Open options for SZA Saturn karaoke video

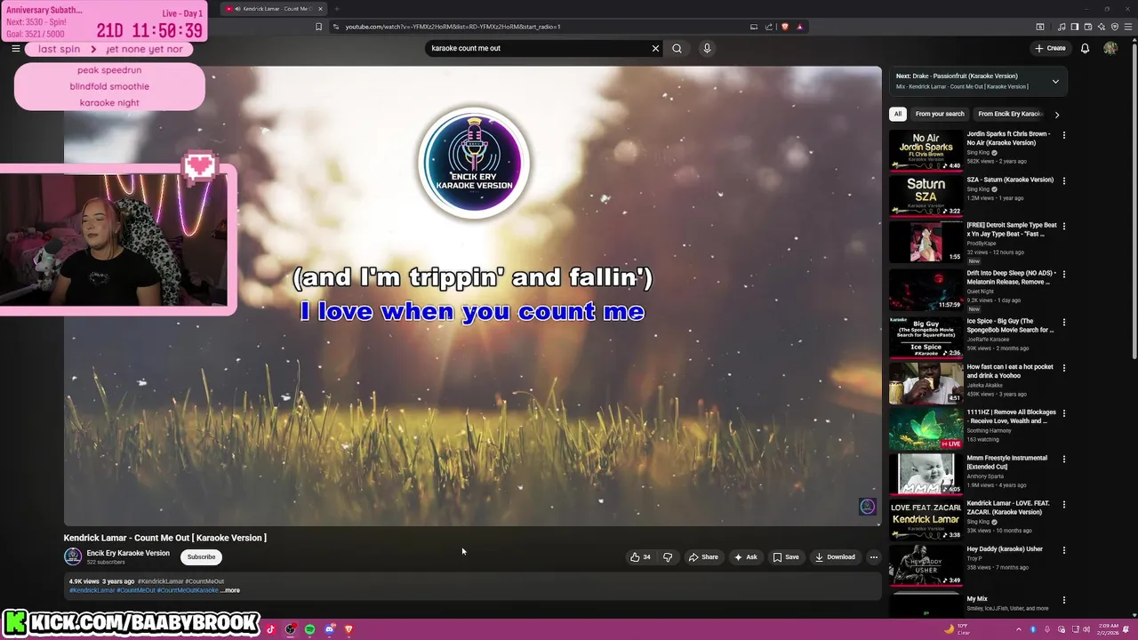(1063, 180)
